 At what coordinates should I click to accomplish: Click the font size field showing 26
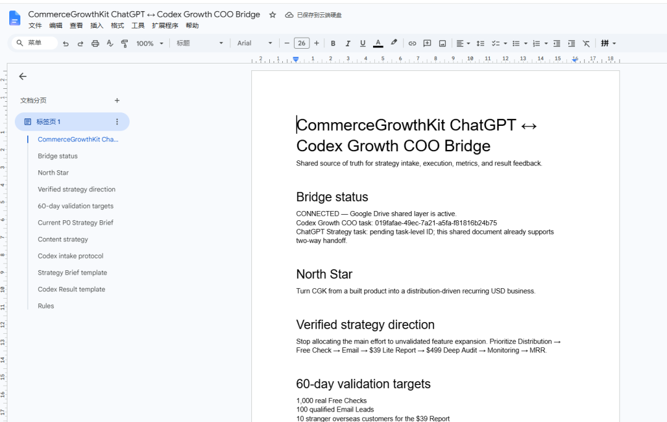301,43
